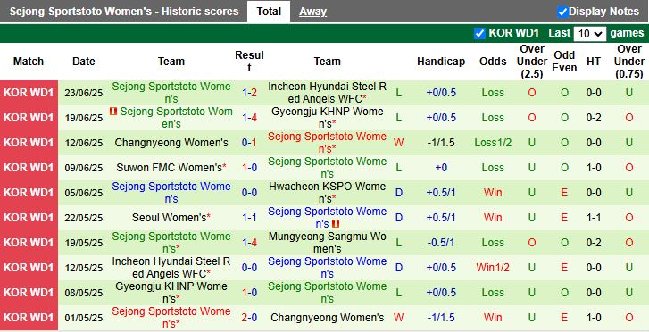The width and height of the screenshot is (649, 332).
Task: Click the 1-4 score on 19/06/25
Action: click(x=250, y=118)
